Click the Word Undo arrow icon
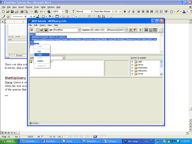The width and height of the screenshot is (192, 144). pos(41,12)
